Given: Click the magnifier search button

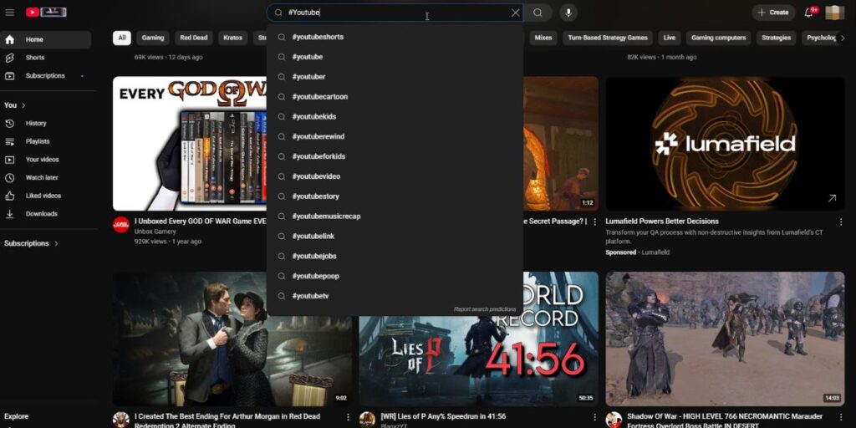Looking at the screenshot, I should point(538,13).
